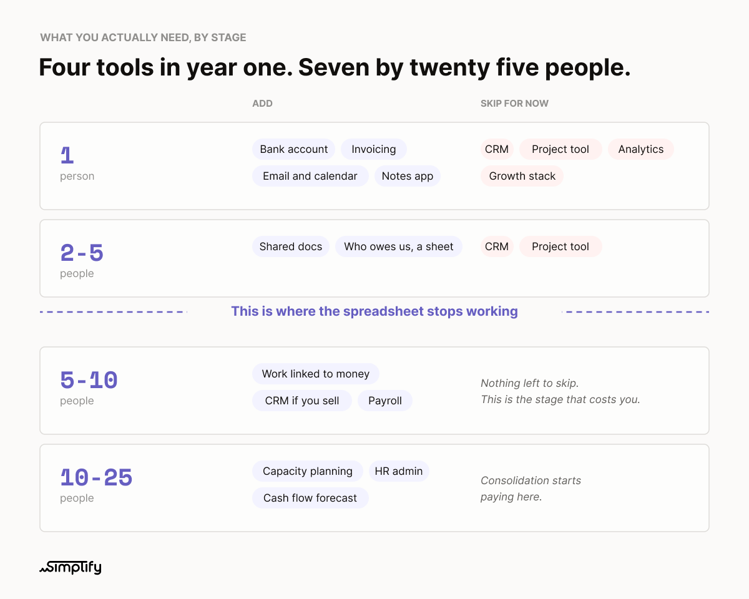The width and height of the screenshot is (749, 599).
Task: Select the HR admin pill
Action: [399, 471]
